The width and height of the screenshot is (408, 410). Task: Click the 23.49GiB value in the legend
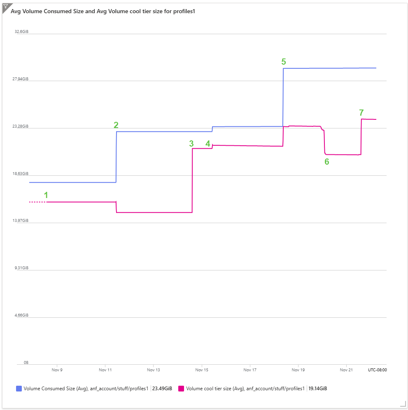(x=162, y=388)
